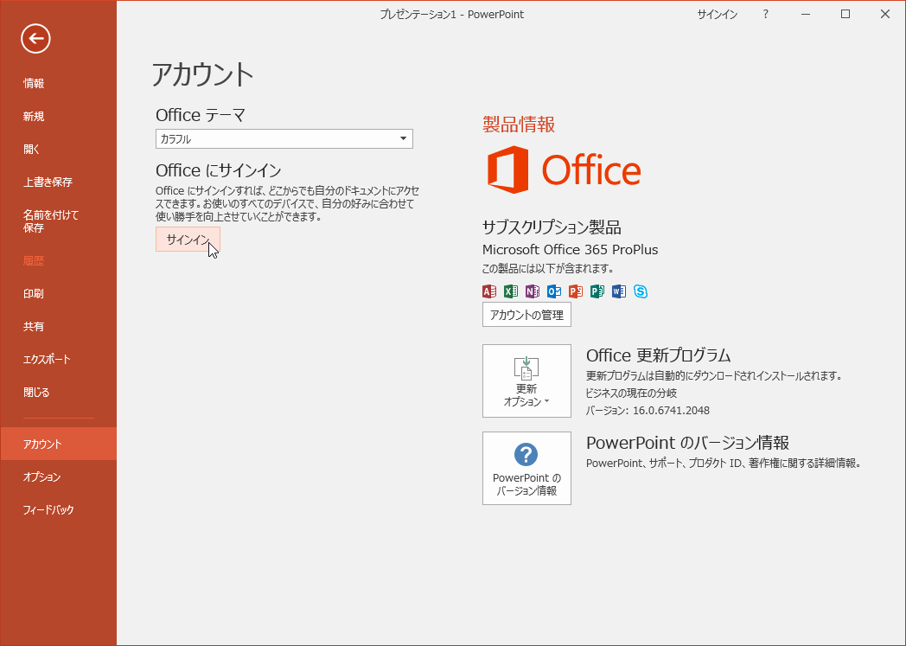Click the Outlook app icon
This screenshot has height=646, width=906.
coord(554,291)
